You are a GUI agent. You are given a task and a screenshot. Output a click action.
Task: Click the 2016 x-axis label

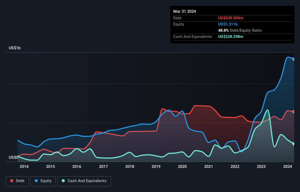click(x=77, y=166)
